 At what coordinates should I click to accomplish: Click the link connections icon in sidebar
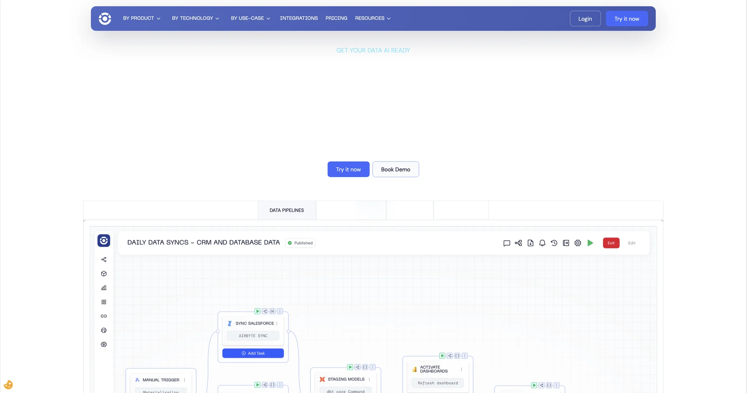tap(104, 316)
